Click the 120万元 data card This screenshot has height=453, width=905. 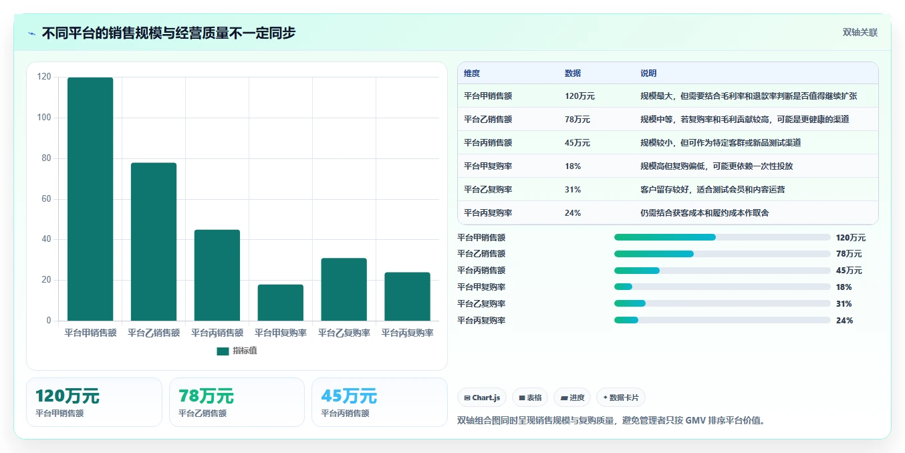pos(94,402)
